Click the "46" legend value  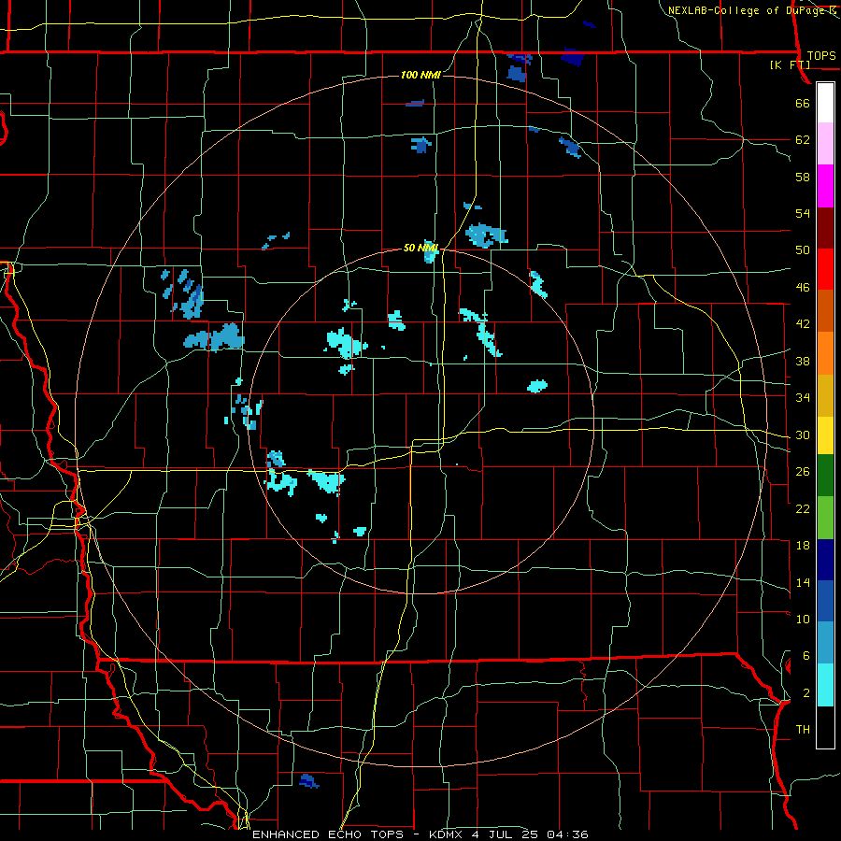[x=803, y=288]
